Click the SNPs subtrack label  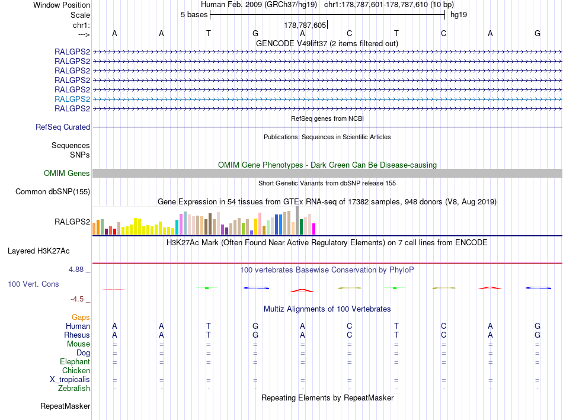80,155
